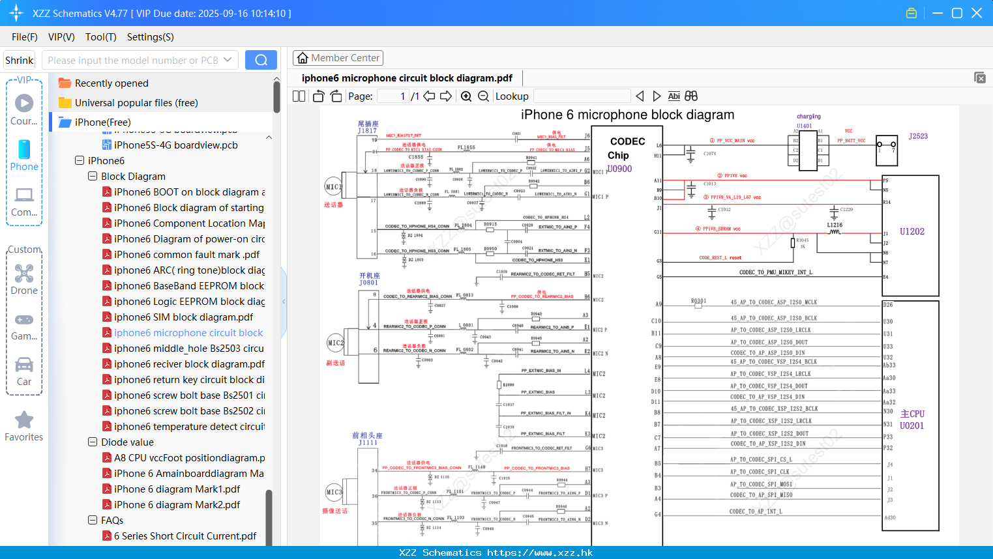This screenshot has height=559, width=993.
Task: Collapse the Block Diagram folder
Action: click(x=93, y=176)
